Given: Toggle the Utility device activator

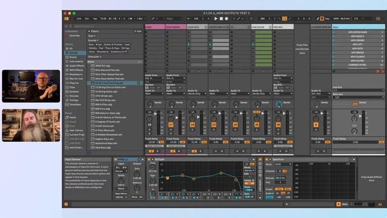Looking at the screenshot, I should coord(115,159).
